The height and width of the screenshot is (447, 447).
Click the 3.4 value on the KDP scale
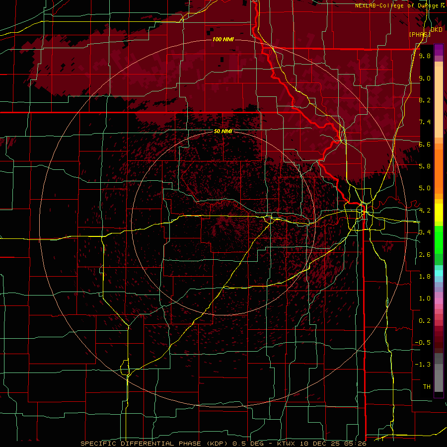point(425,232)
